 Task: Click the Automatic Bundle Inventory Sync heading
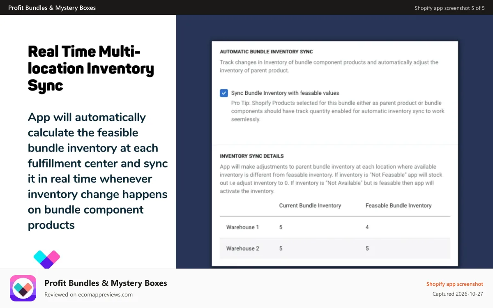tap(266, 52)
